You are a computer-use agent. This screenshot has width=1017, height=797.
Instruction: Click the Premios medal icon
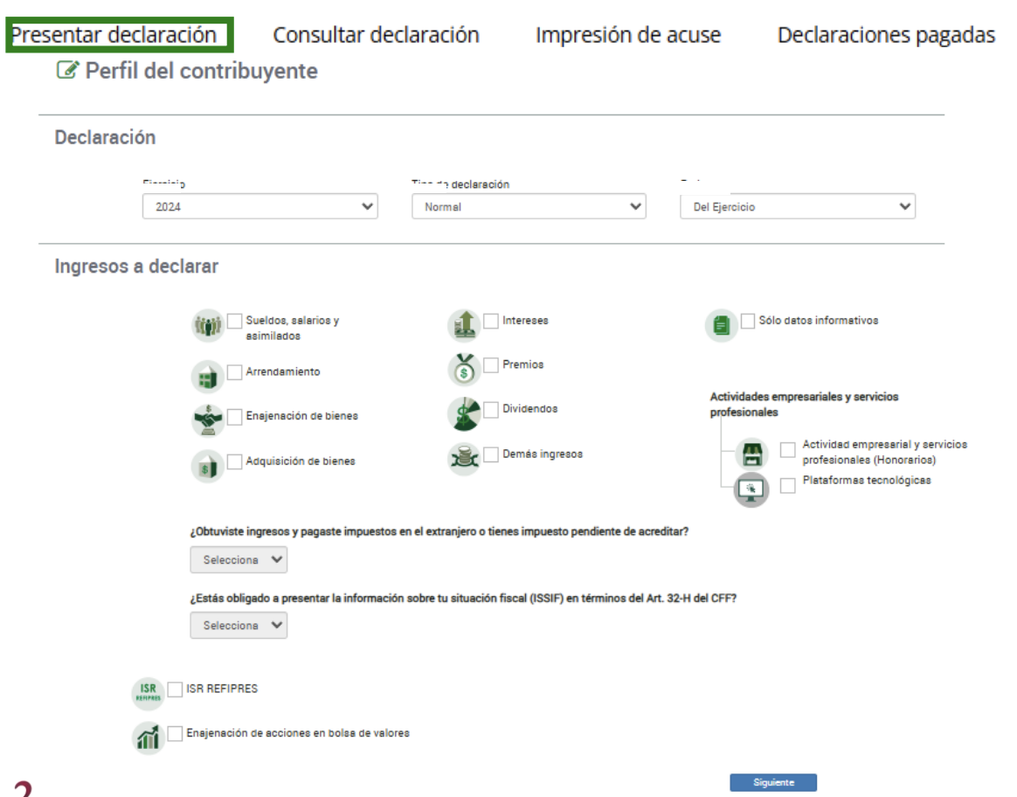[x=464, y=370]
